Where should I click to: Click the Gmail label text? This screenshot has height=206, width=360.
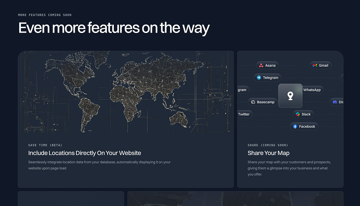(x=324, y=66)
